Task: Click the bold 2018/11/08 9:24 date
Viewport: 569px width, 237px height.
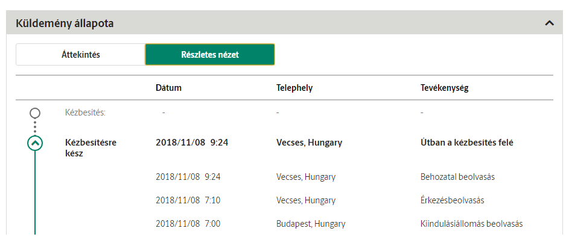Action: [192, 143]
